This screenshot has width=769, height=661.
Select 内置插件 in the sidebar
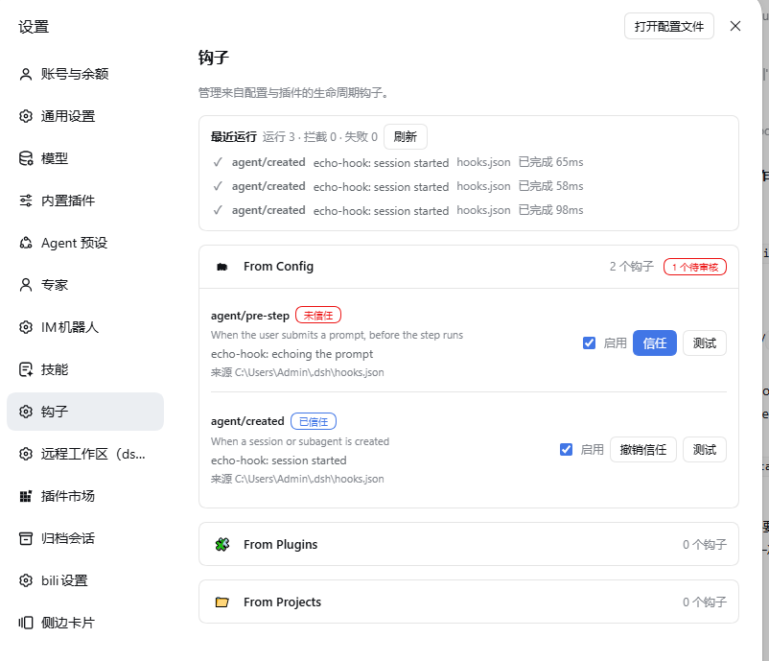tap(85, 201)
